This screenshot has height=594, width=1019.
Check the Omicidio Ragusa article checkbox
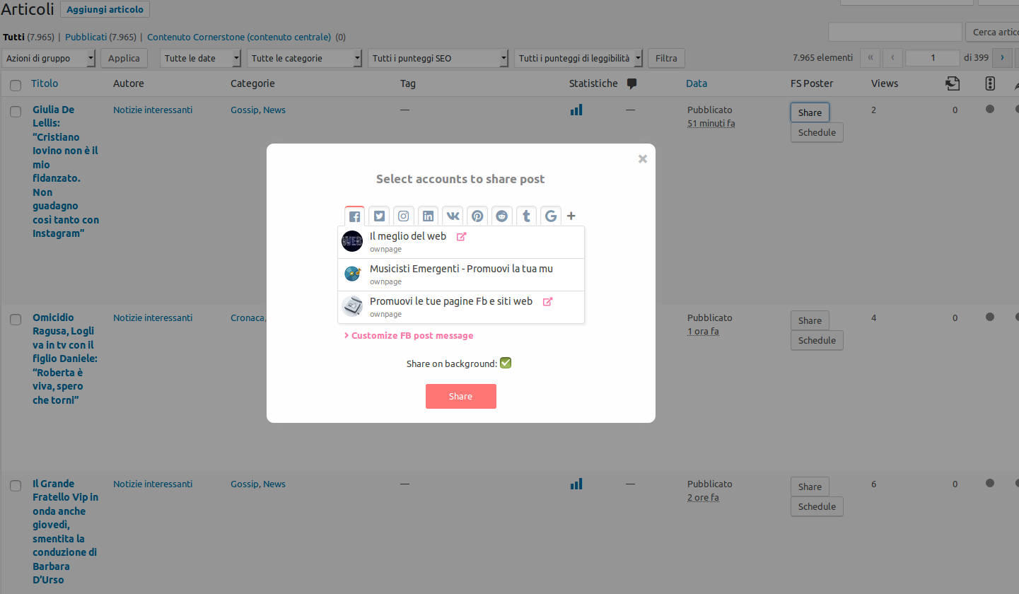16,319
